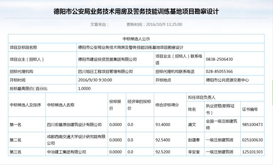Click the 中标候选人公示 table header
The height and width of the screenshot is (165, 273).
[x=136, y=39]
